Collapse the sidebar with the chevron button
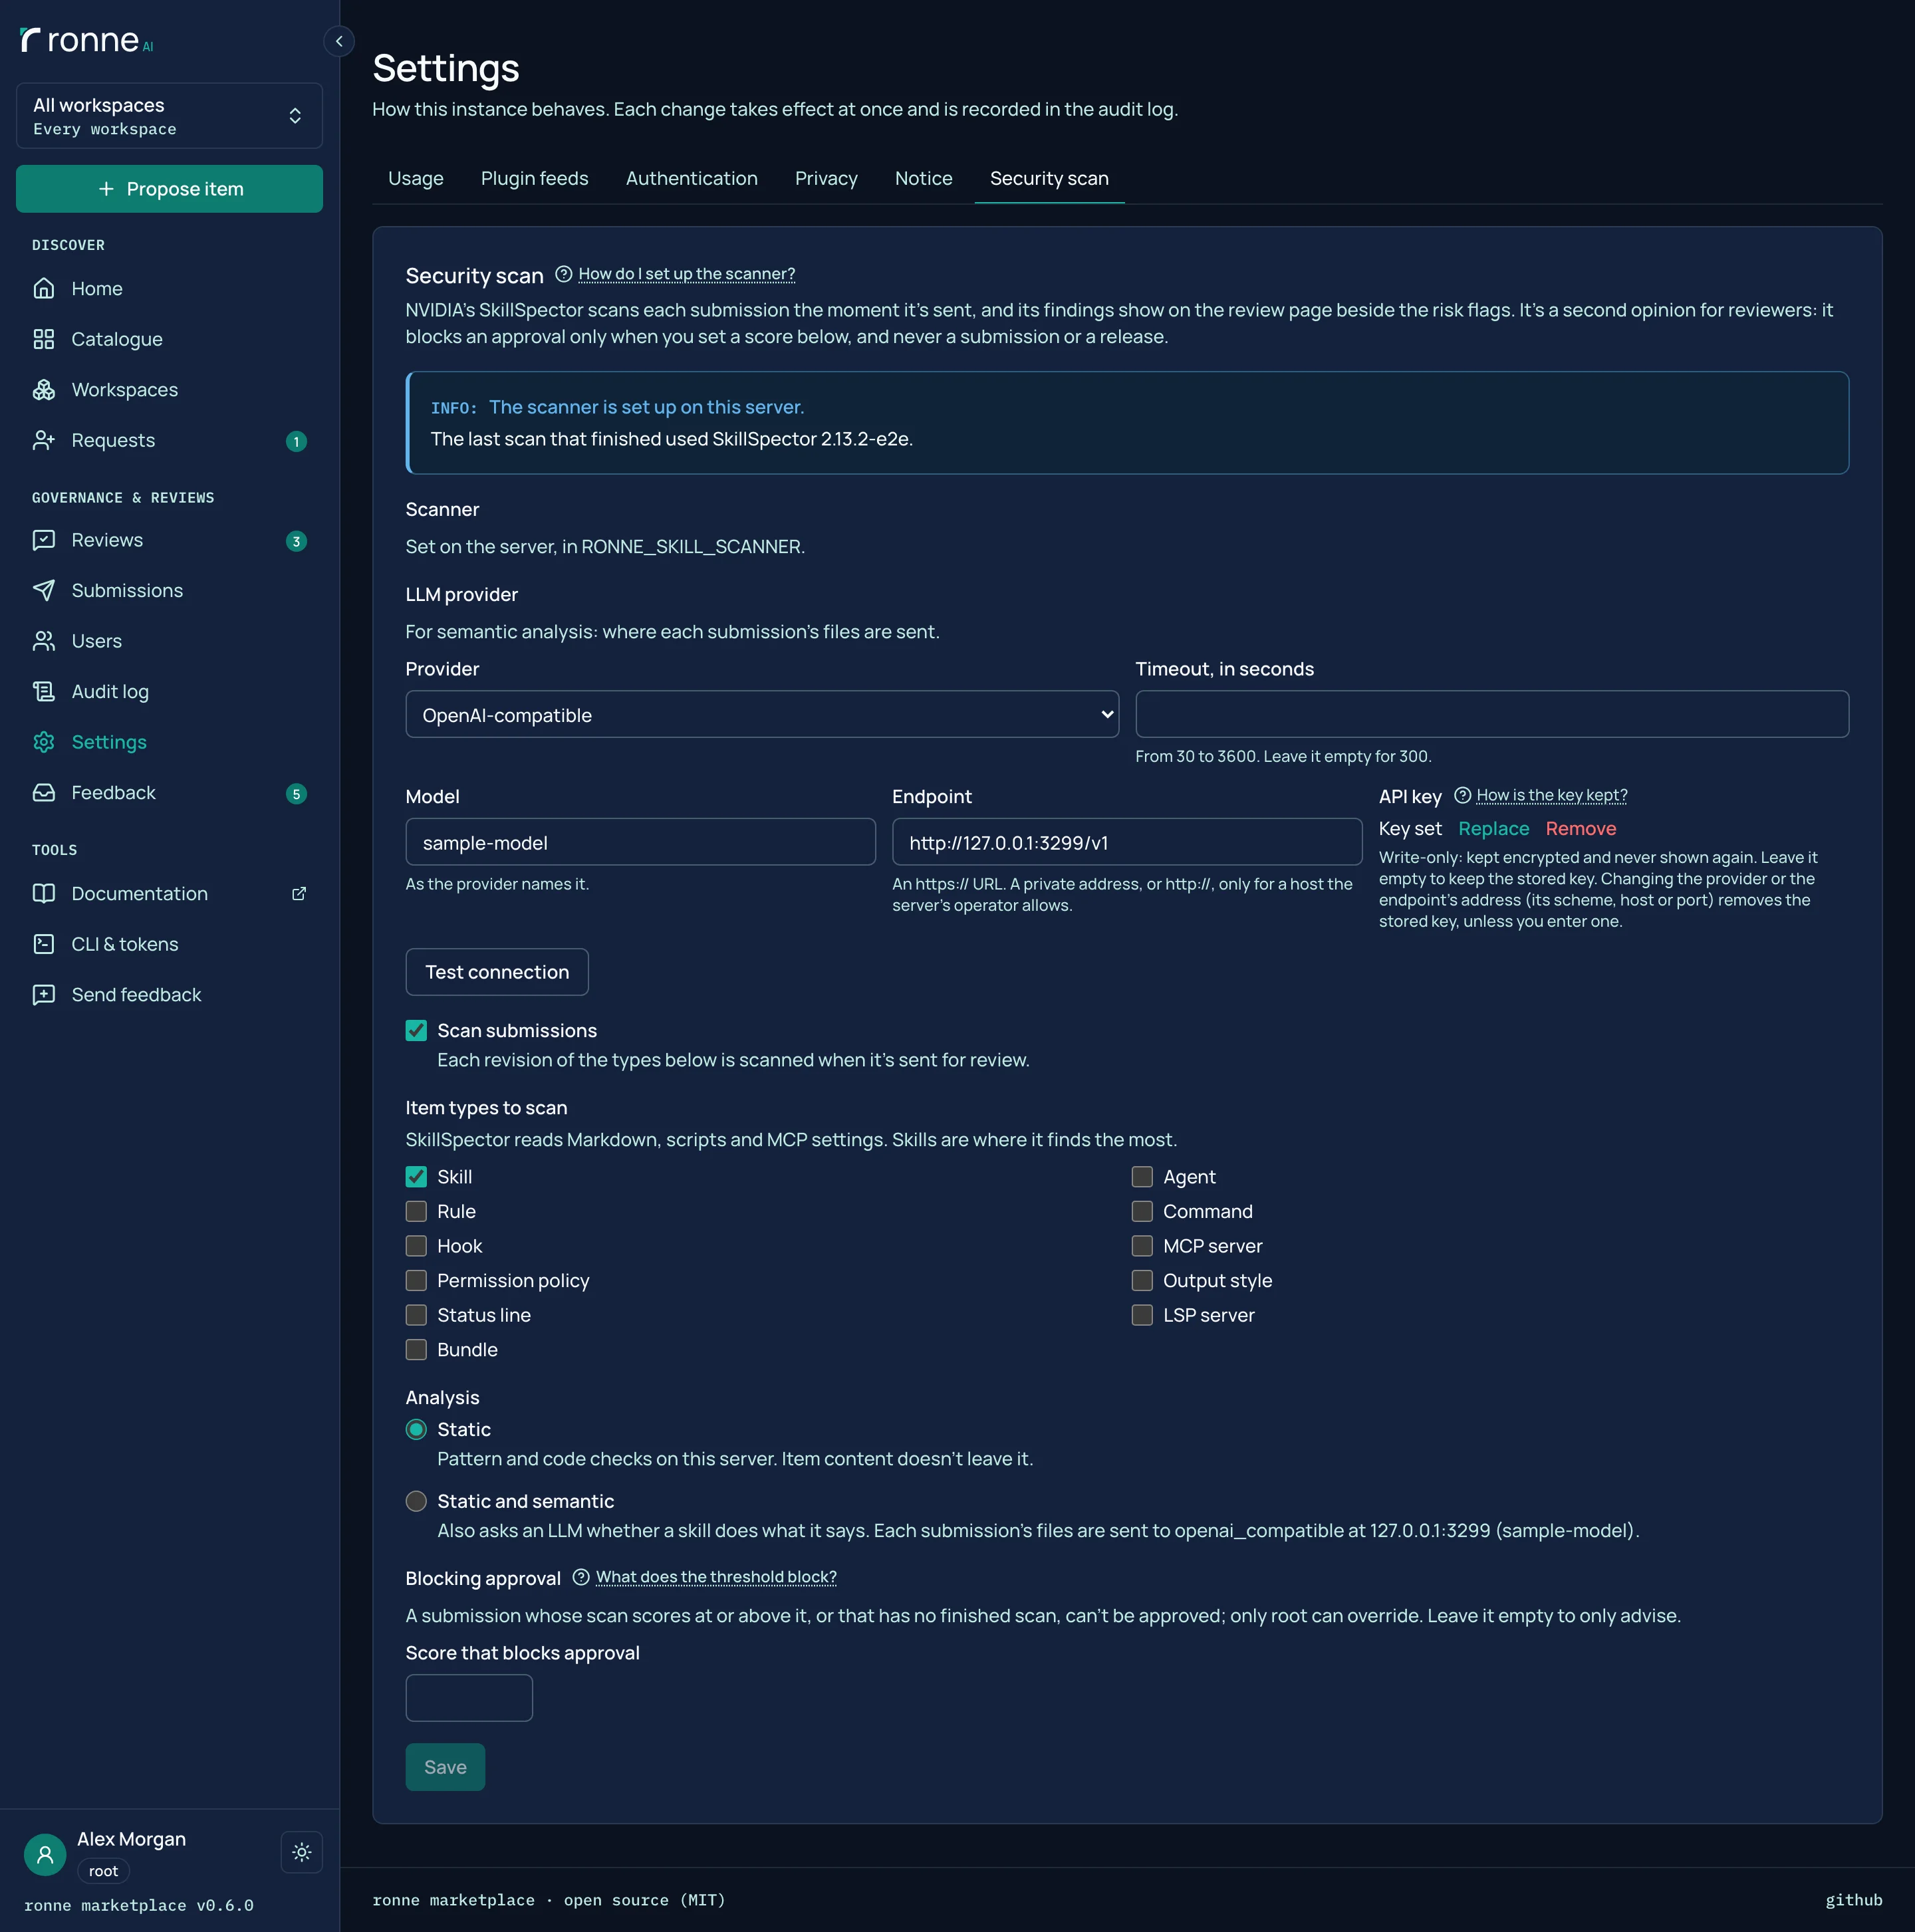The height and width of the screenshot is (1932, 1915). pos(339,41)
